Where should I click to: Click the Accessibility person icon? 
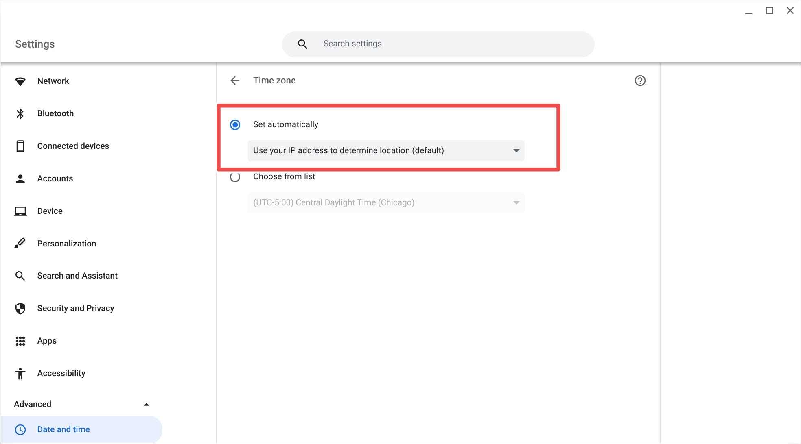pos(20,373)
